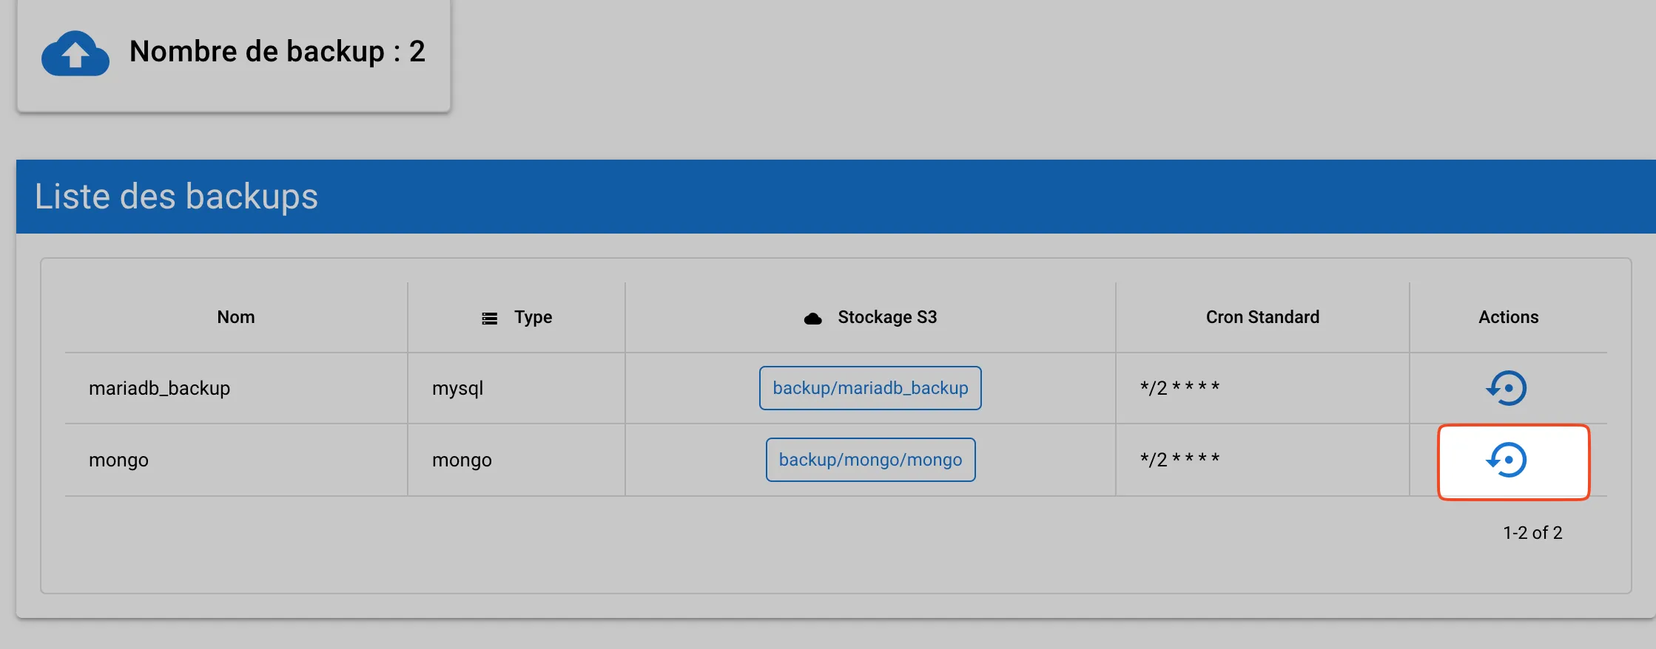
Task: Click the cron value in the mongo row
Action: click(x=1179, y=459)
